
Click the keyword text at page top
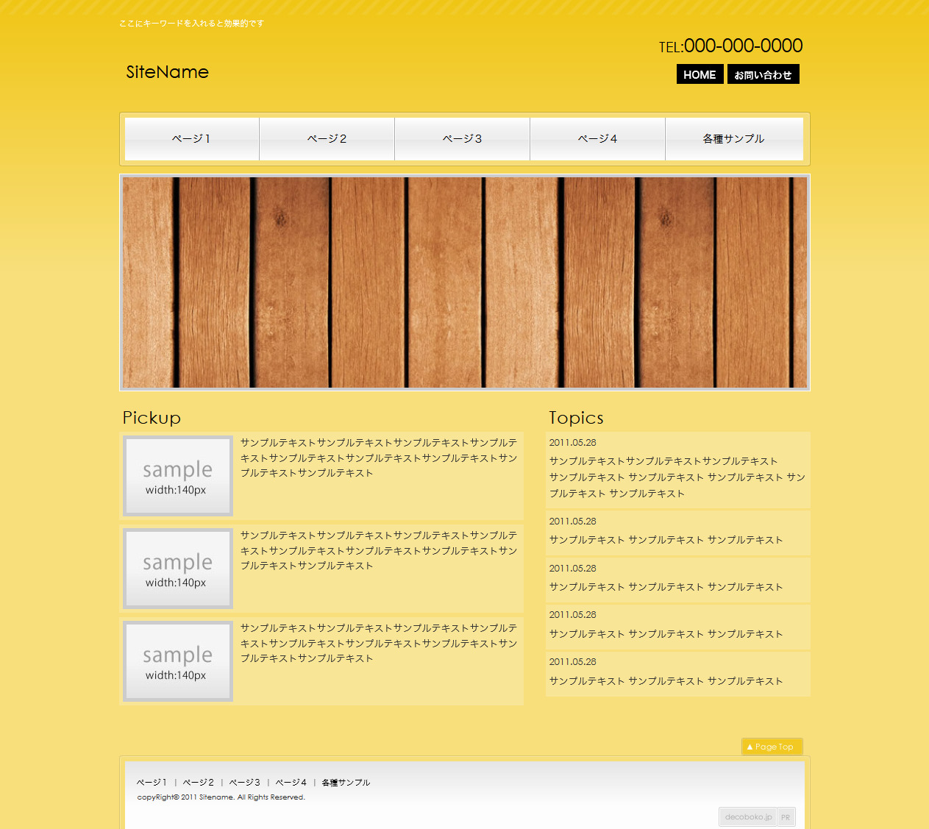pyautogui.click(x=191, y=24)
